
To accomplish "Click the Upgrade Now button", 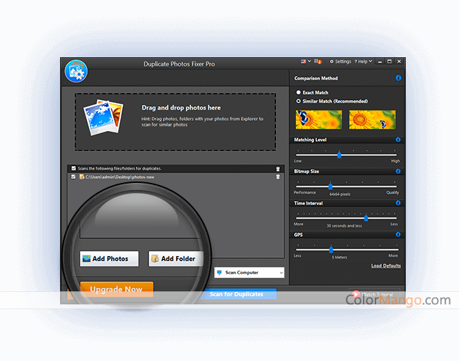I will coord(117,289).
